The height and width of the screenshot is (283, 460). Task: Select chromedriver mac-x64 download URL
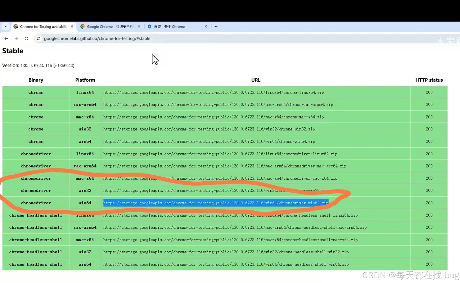220,178
